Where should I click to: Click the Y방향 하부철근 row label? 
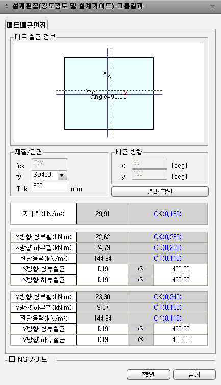(x=43, y=340)
